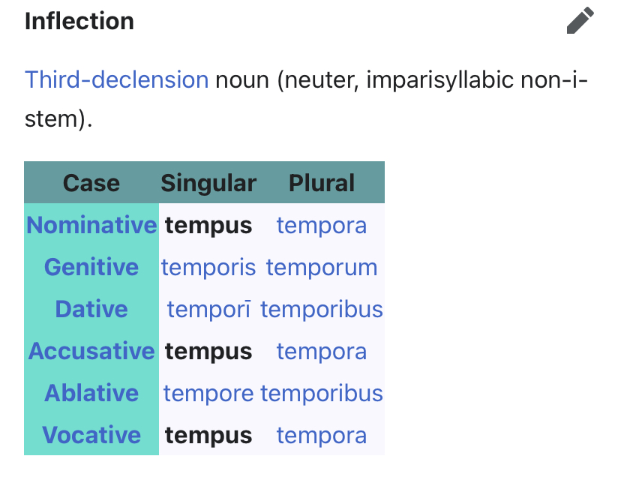Select the temporī dative singular link
621x477 pixels.
tap(208, 310)
